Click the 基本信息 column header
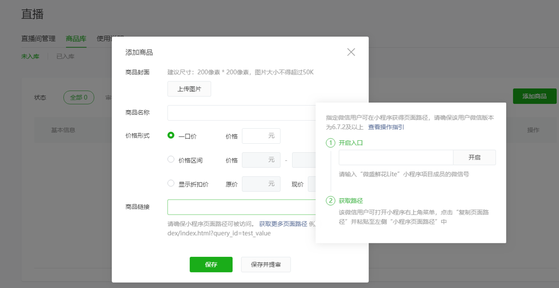Image resolution: width=559 pixels, height=288 pixels. [63, 130]
